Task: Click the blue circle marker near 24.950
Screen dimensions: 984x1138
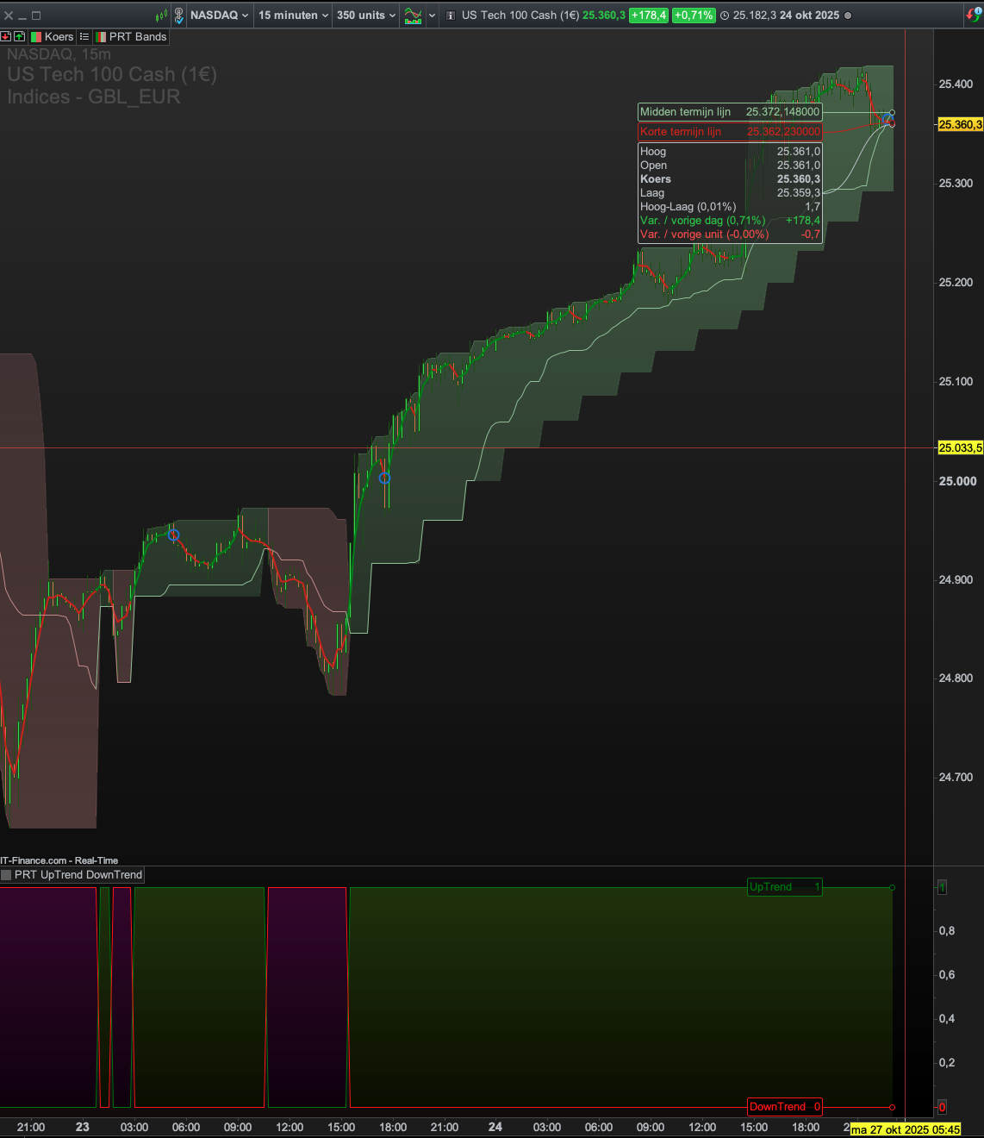Action: pos(173,535)
